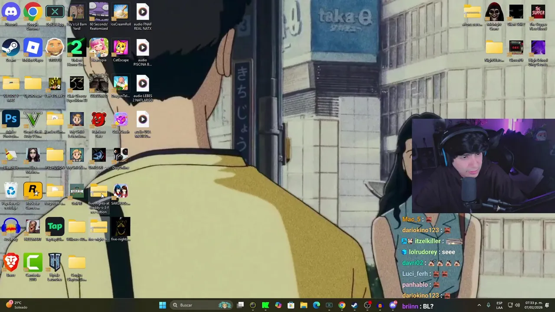Select the Roblox Player shortcut

point(33,51)
